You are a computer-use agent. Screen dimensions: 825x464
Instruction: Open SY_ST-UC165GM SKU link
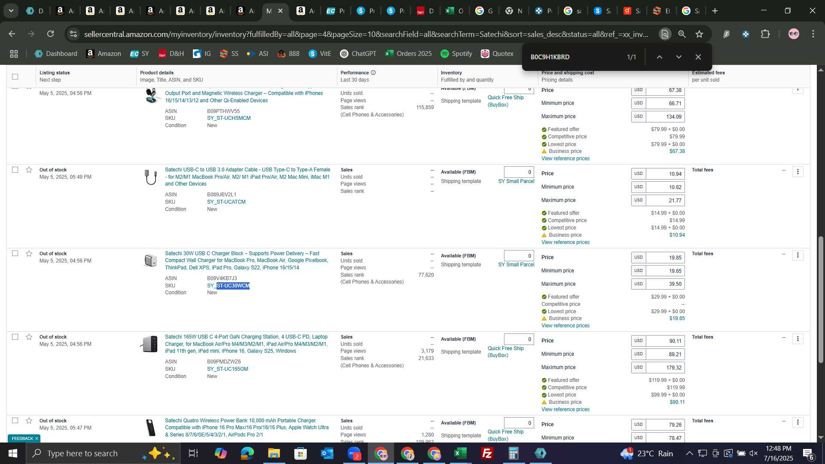228,369
